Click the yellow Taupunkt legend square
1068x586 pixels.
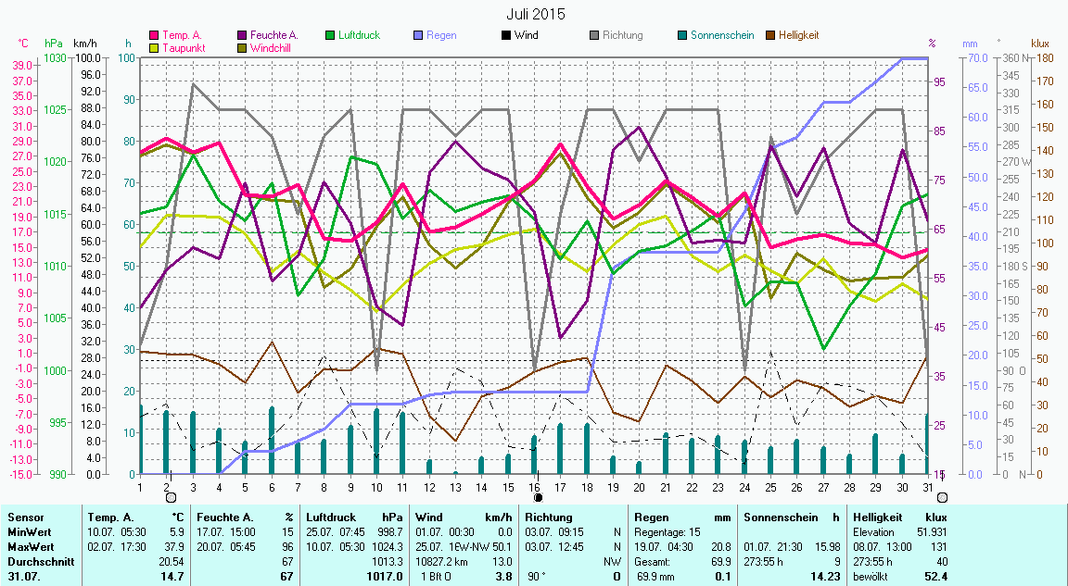[x=155, y=48]
